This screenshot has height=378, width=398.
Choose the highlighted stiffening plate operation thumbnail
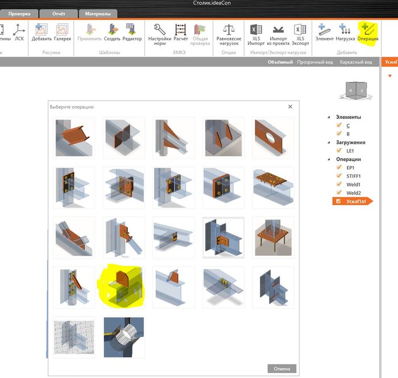coord(123,287)
